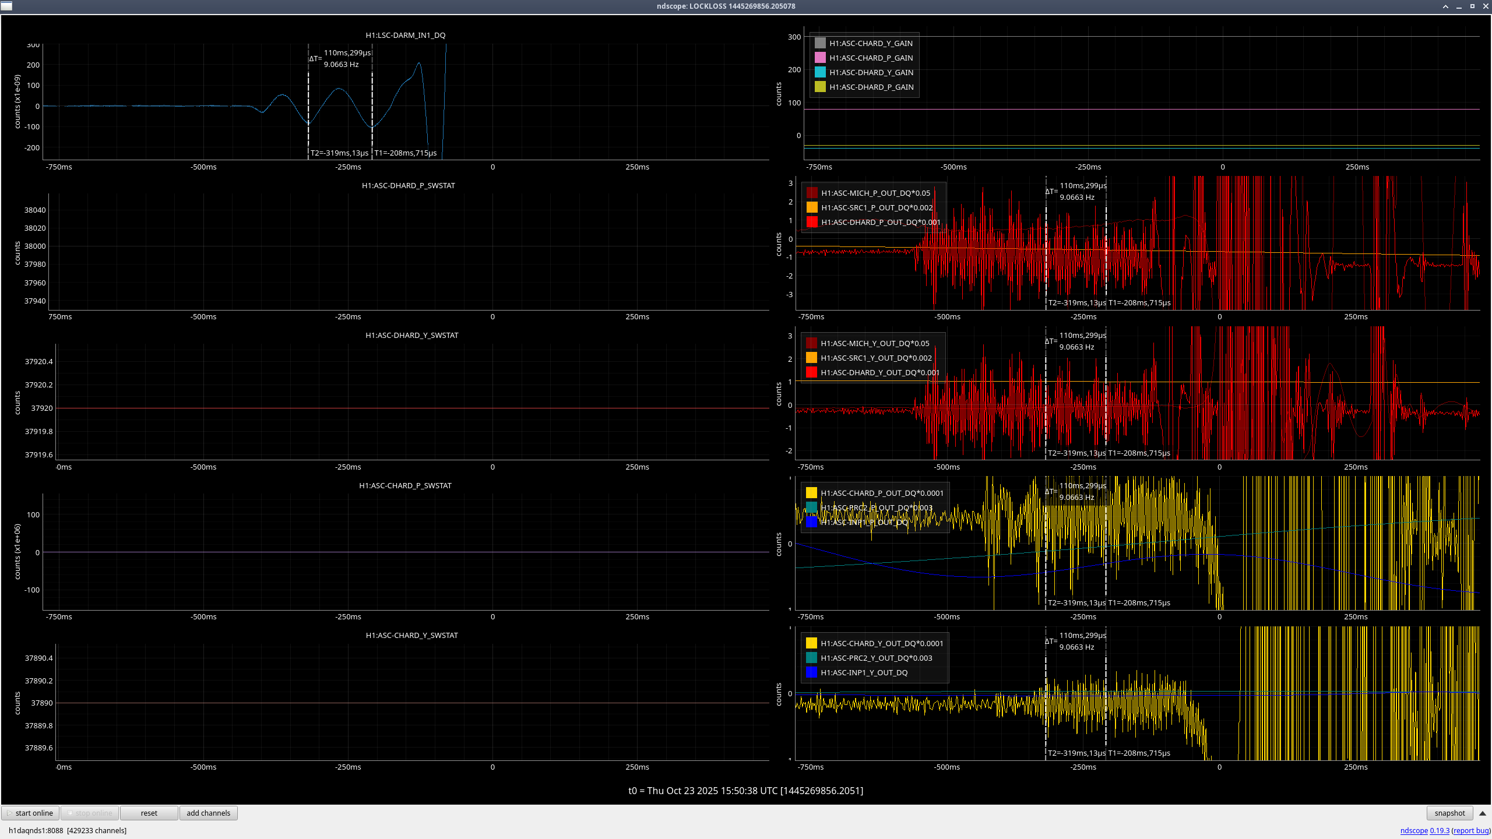
Task: Open the window menu icon in title bar
Action: (6, 6)
